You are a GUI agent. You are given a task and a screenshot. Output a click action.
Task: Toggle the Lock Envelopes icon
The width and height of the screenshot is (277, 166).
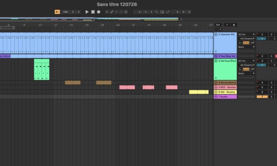point(234,25)
